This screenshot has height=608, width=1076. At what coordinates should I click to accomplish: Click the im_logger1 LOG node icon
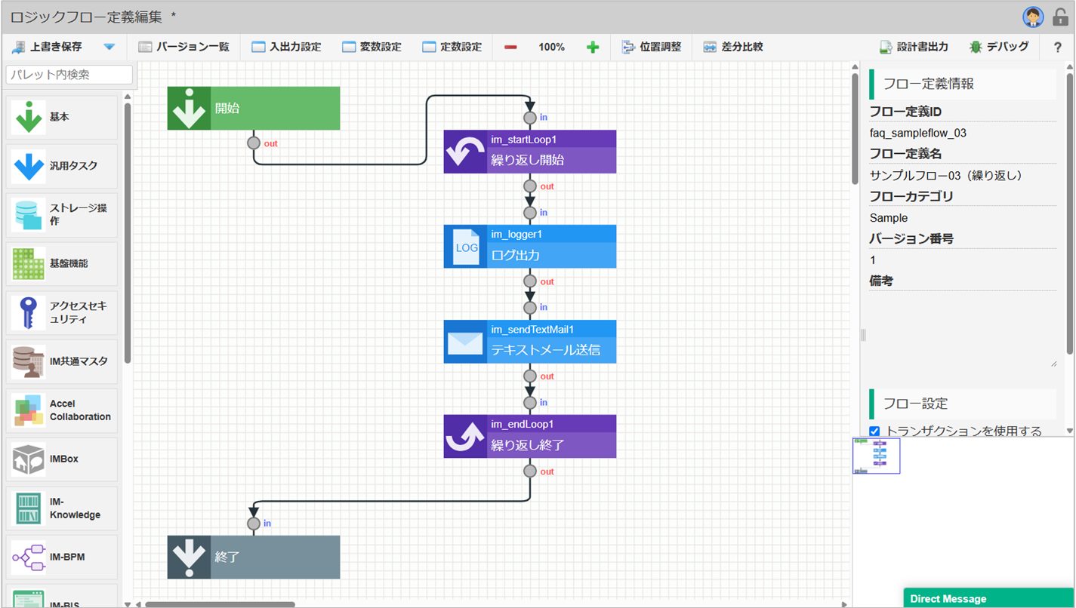[x=466, y=246]
